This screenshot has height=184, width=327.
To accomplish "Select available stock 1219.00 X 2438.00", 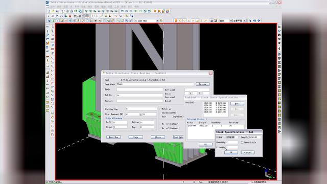I will click(215, 103).
